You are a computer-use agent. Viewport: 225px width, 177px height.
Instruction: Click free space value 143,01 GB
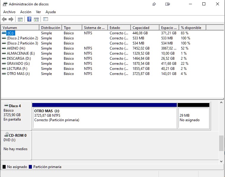(x=169, y=74)
